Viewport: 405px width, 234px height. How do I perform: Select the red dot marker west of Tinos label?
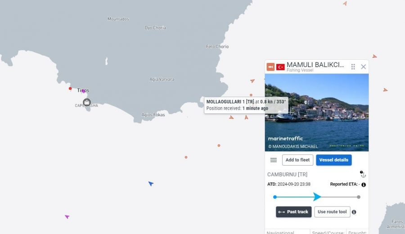point(70,89)
